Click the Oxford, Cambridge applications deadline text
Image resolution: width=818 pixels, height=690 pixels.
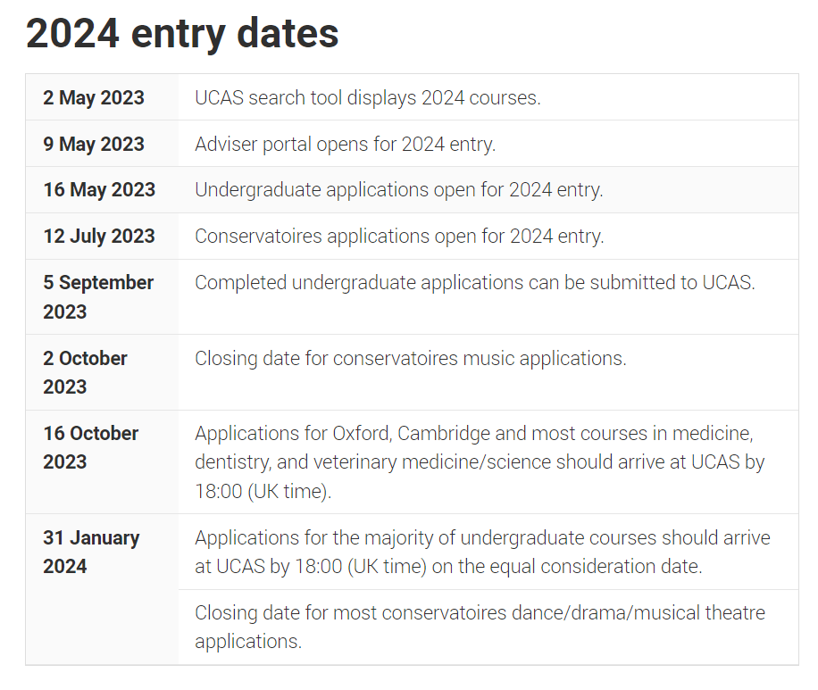480,462
